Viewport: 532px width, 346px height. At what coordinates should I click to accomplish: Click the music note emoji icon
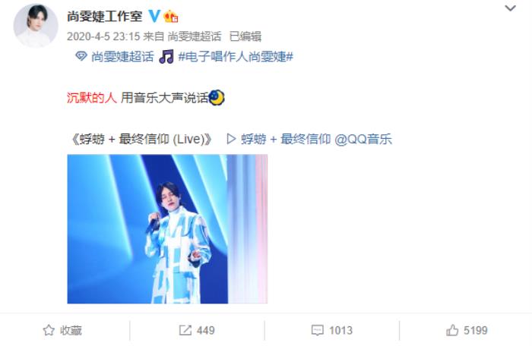tap(166, 57)
